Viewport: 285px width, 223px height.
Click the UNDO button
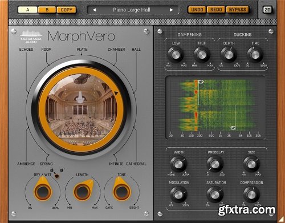pyautogui.click(x=197, y=10)
